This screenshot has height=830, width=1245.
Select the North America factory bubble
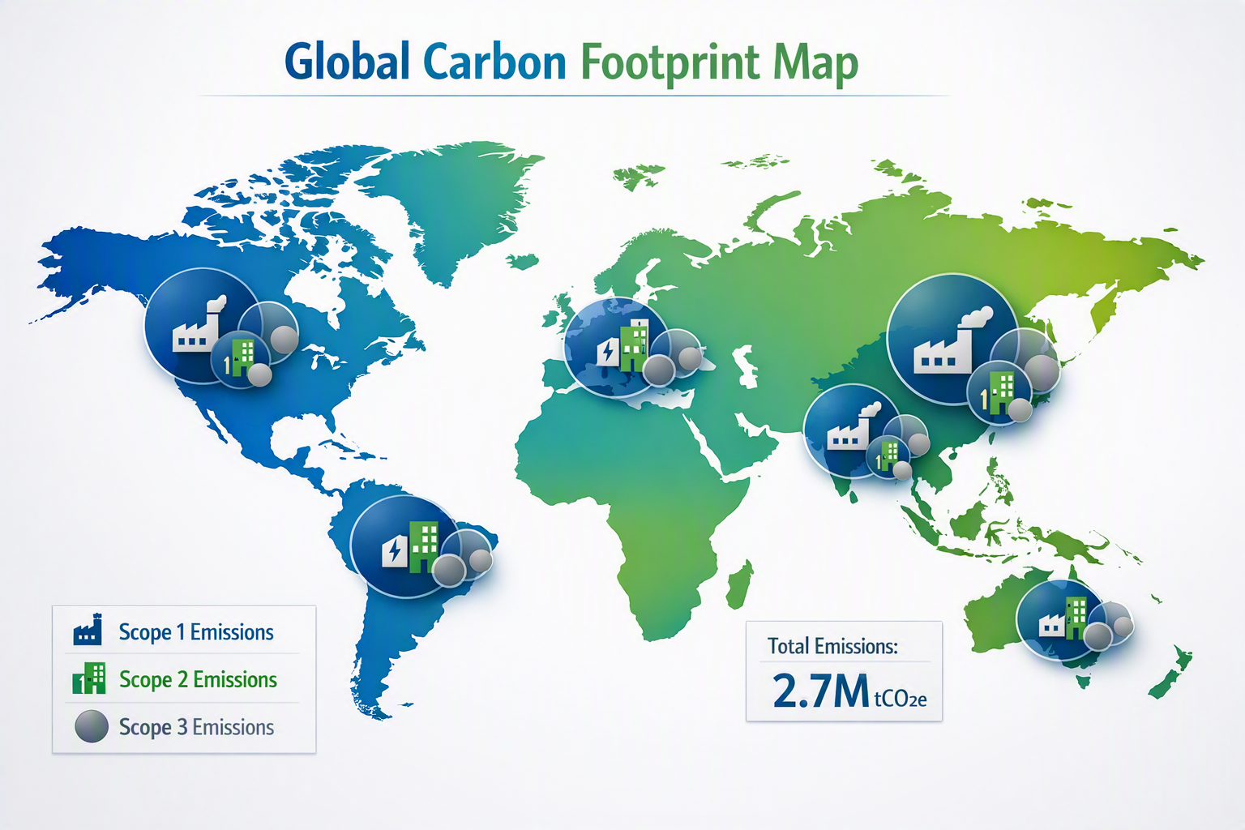point(202,325)
